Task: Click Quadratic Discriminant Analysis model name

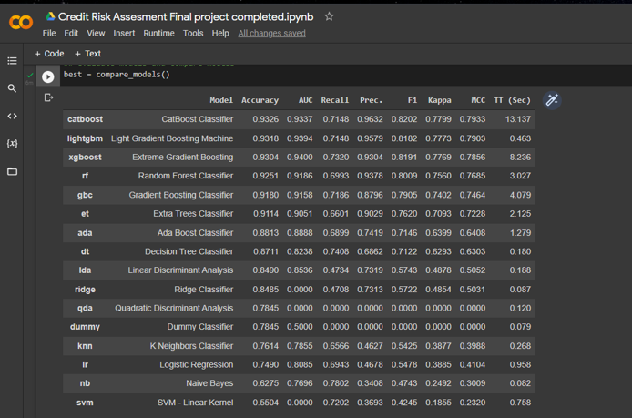Action: 174,309
